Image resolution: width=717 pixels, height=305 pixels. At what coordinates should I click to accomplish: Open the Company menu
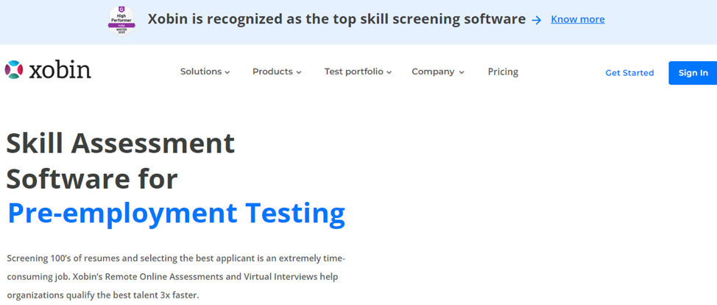coord(433,71)
